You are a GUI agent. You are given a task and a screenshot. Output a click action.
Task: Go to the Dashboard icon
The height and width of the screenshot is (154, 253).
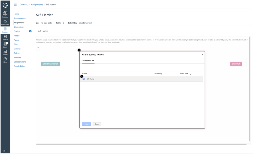pos(5,23)
